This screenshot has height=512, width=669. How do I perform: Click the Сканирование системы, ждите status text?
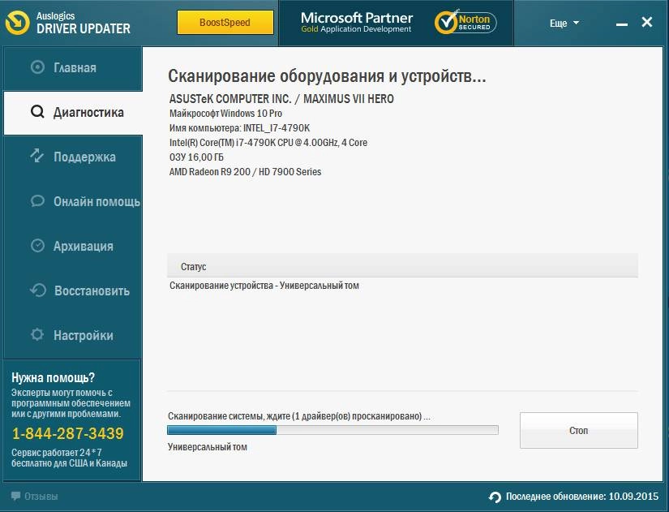(x=298, y=416)
